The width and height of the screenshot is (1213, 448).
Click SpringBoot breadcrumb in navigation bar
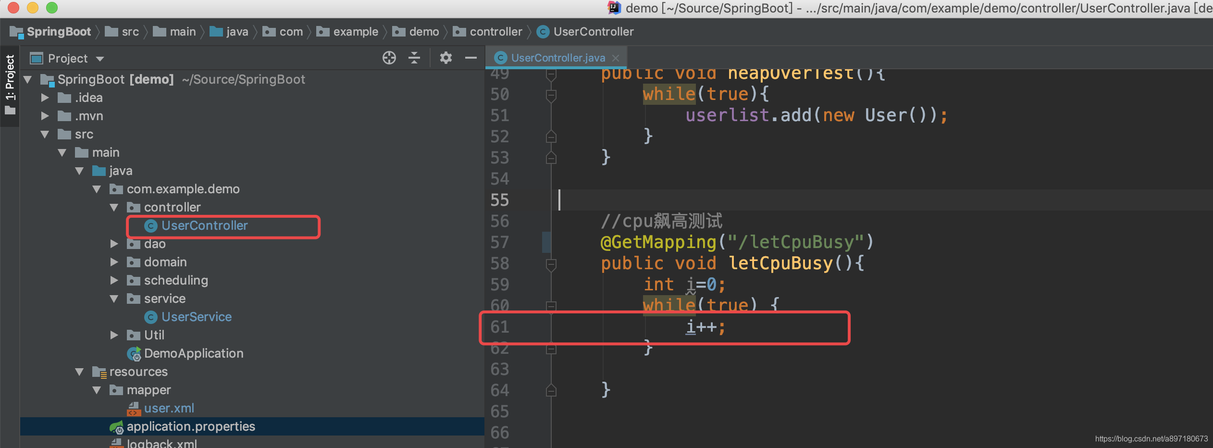[x=51, y=32]
